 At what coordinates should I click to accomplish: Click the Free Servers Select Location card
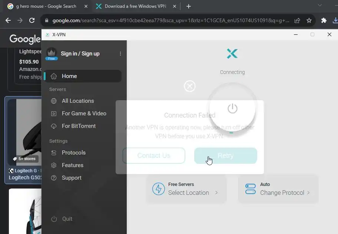(x=186, y=189)
